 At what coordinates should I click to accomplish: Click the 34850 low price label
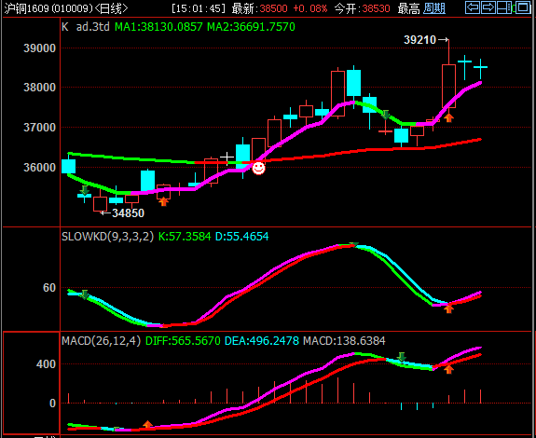tap(129, 213)
